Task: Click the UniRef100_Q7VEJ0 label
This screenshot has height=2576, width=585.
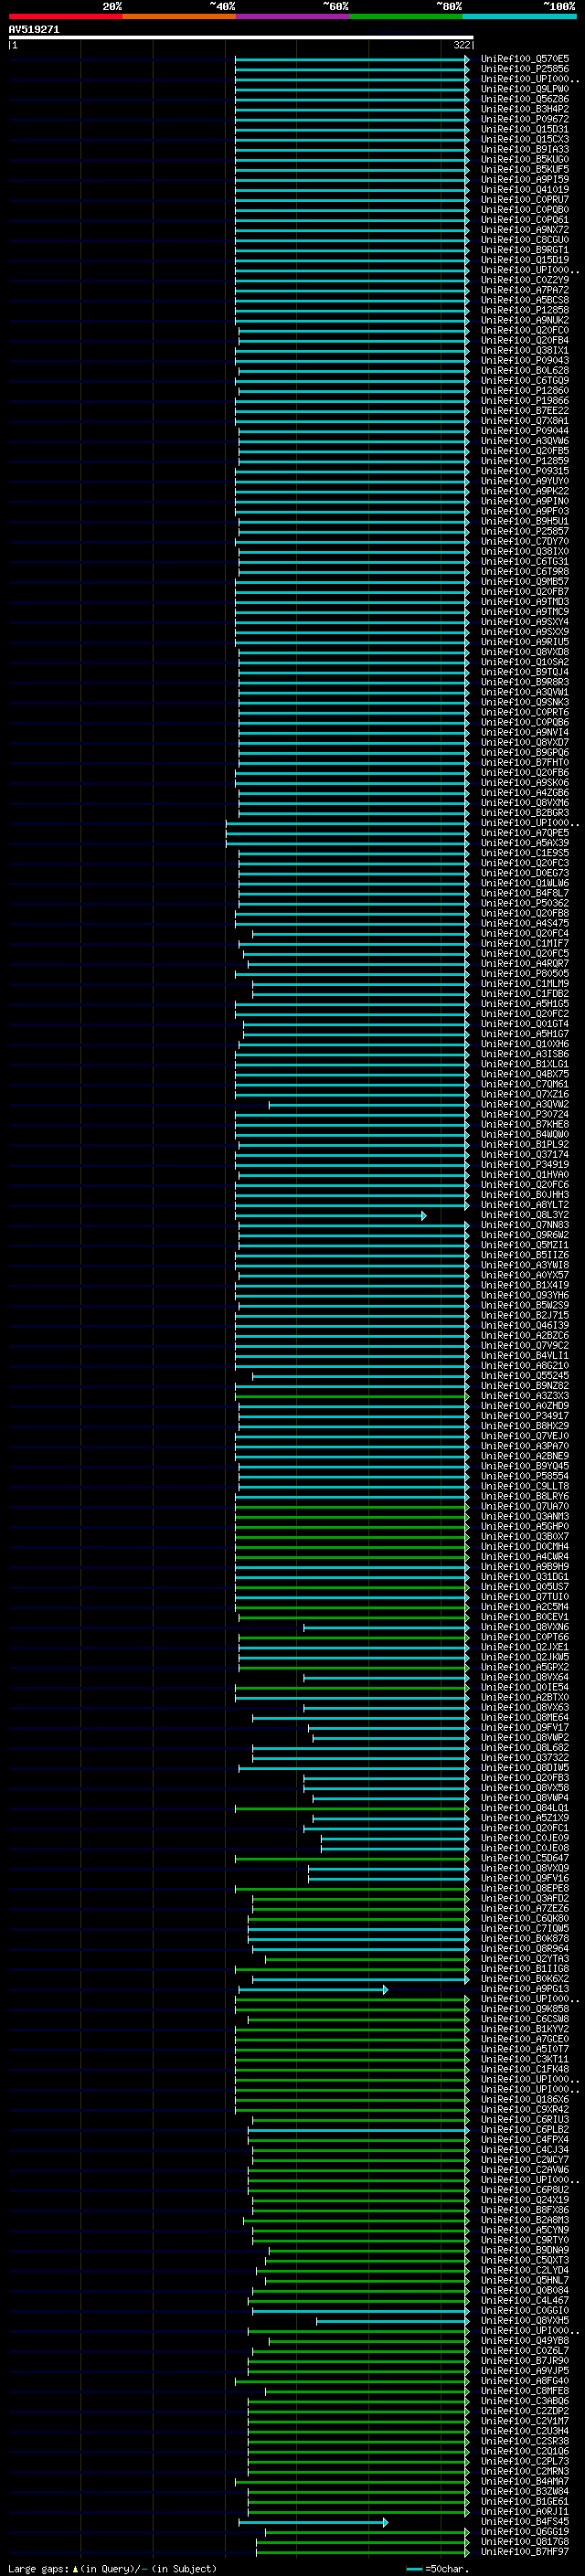Action: point(525,1436)
